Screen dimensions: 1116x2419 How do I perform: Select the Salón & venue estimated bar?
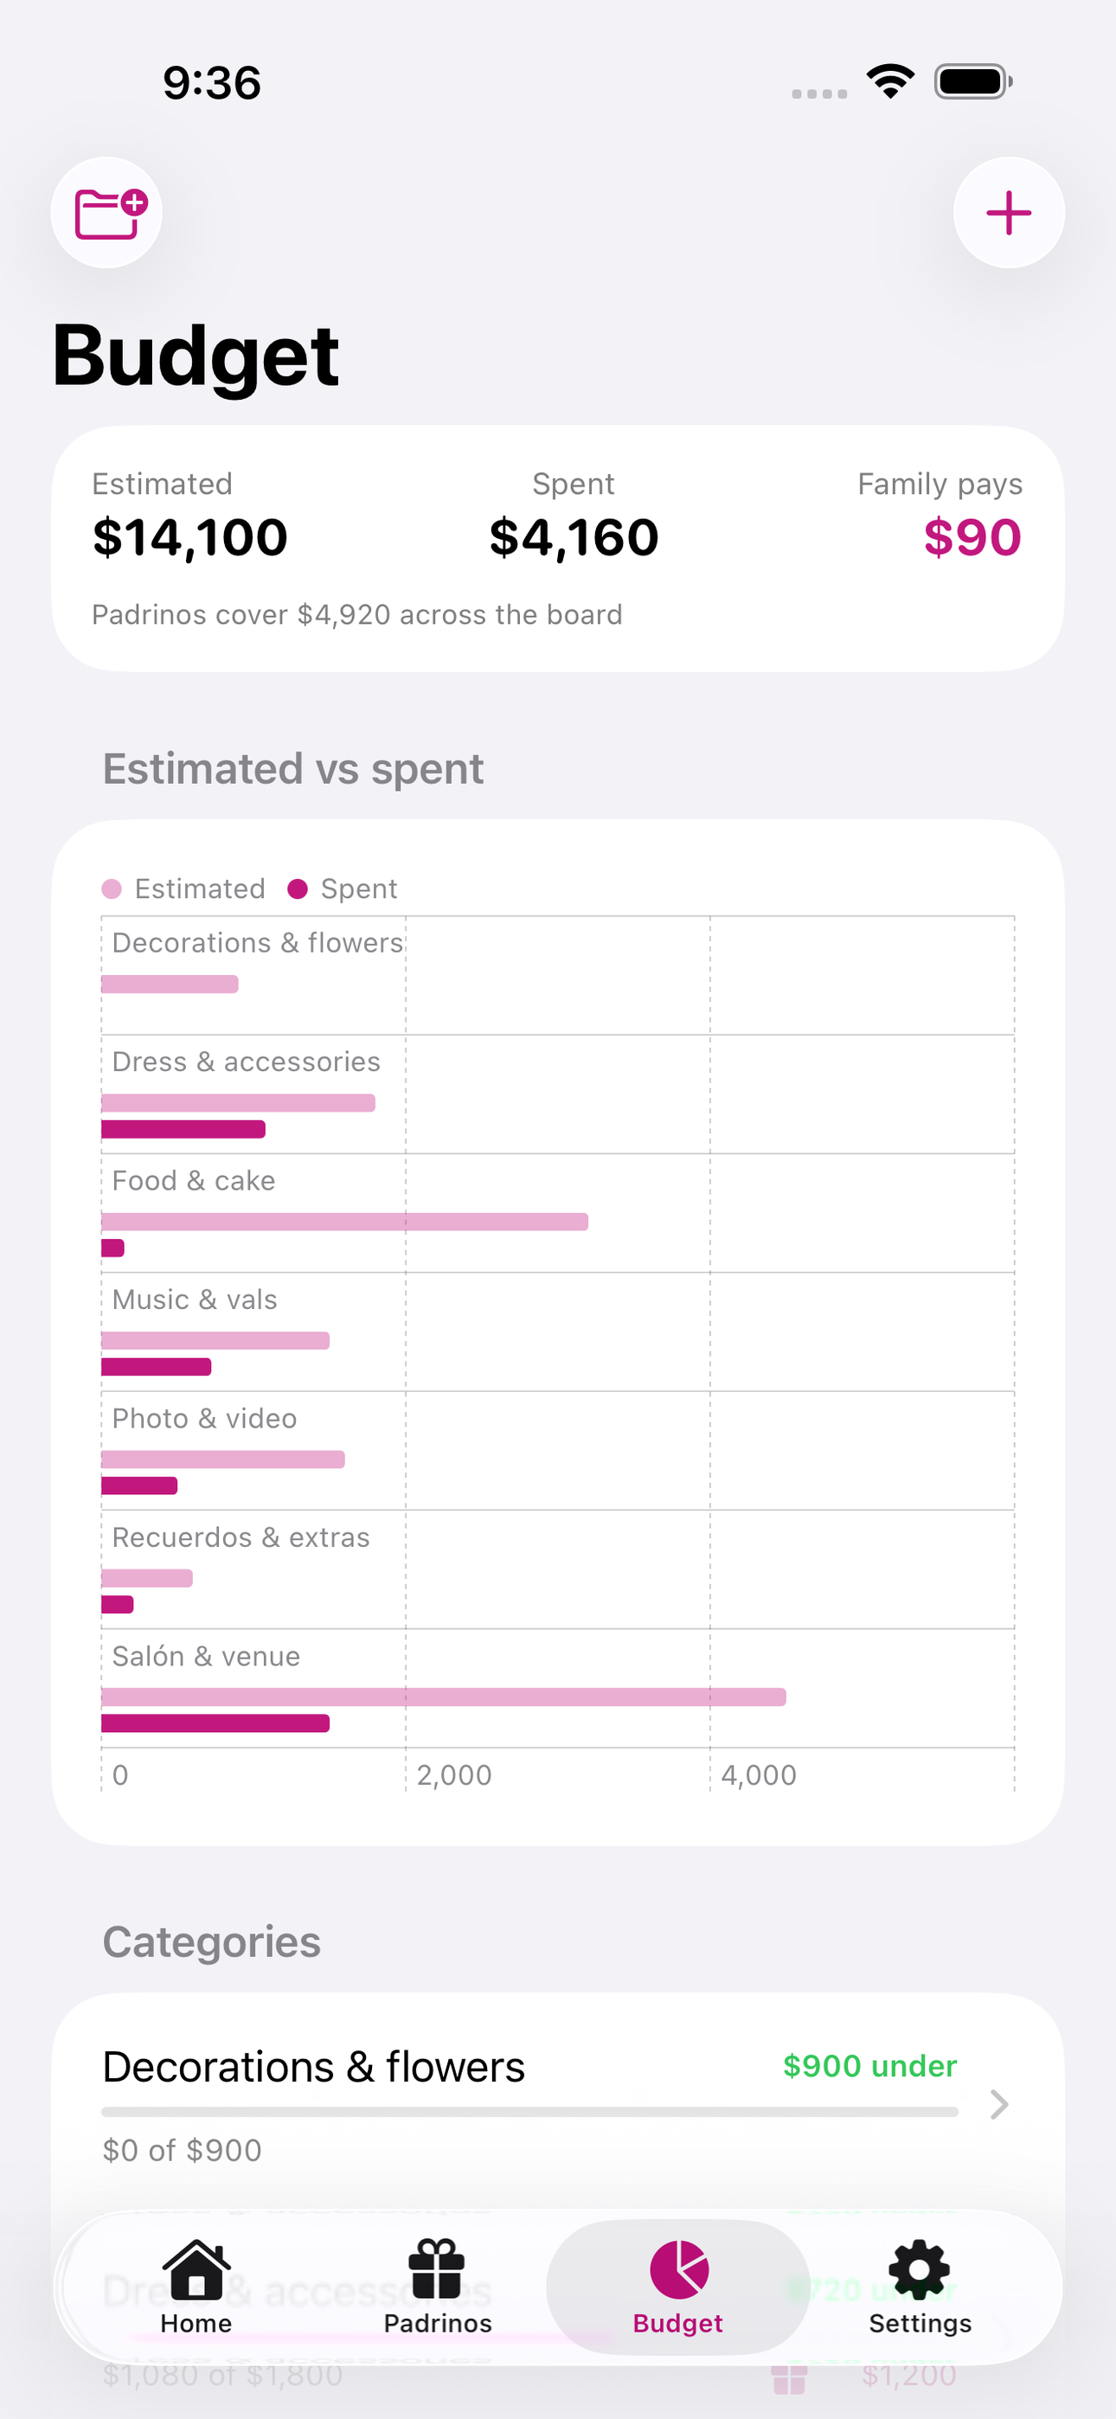(x=444, y=1697)
